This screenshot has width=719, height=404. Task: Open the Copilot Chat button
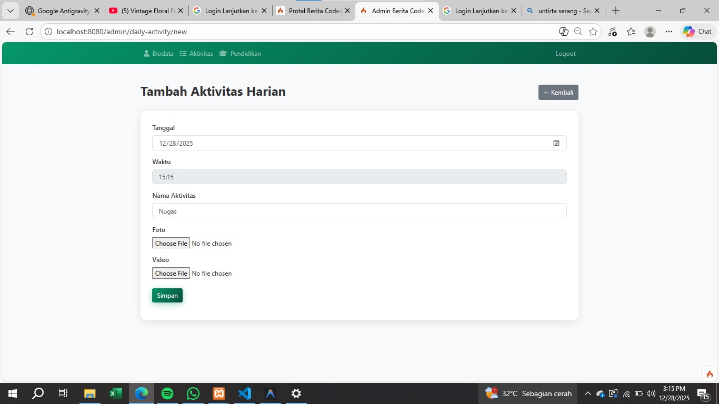(697, 32)
